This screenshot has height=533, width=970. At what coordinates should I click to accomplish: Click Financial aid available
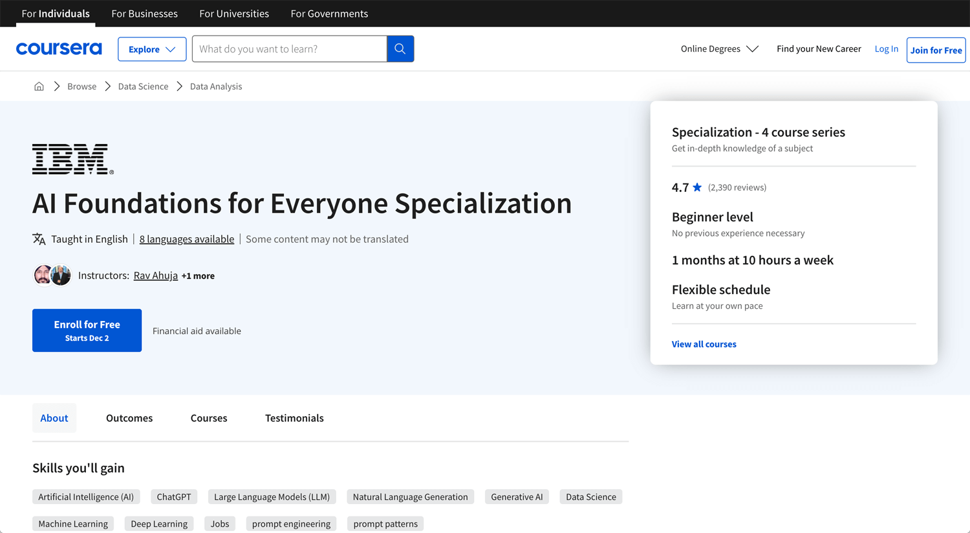pyautogui.click(x=197, y=331)
